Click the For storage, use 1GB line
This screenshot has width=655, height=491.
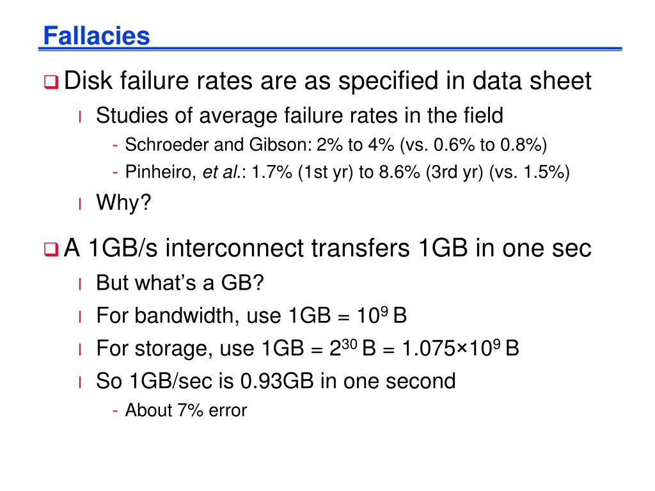[308, 348]
